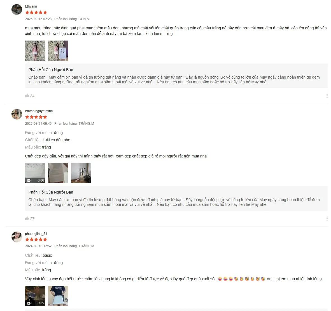
Task: Open phuonglinh_81's profile avatar
Action: click(17, 237)
